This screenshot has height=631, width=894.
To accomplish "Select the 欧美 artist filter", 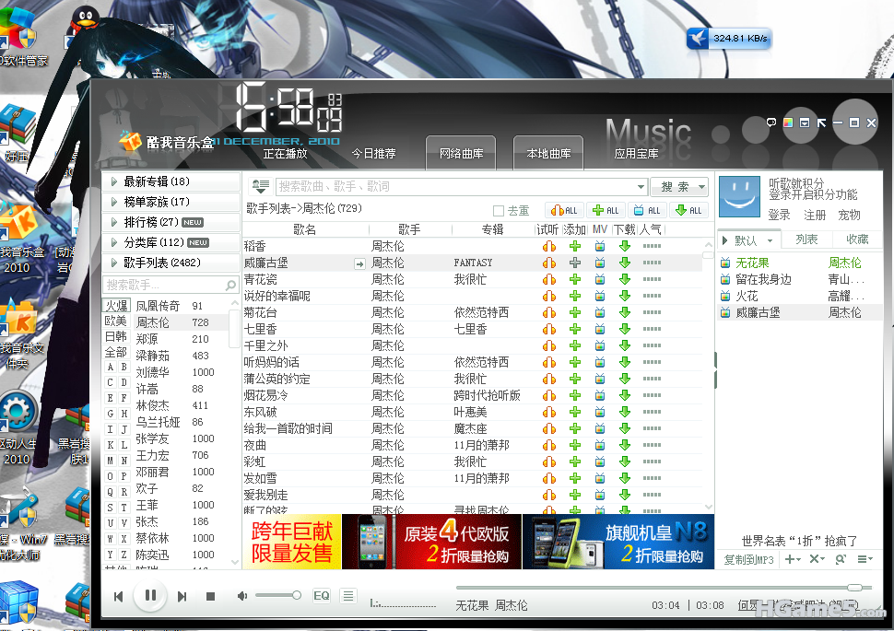I will tap(116, 321).
